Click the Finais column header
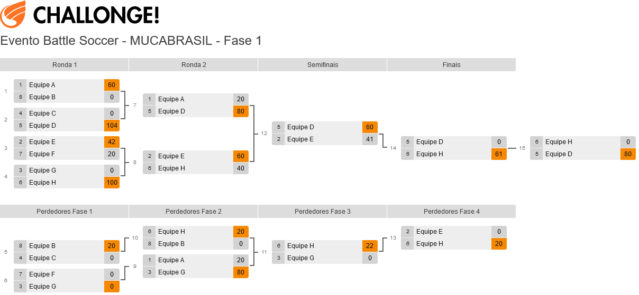Viewport: 639px width, 295px height. click(x=451, y=65)
